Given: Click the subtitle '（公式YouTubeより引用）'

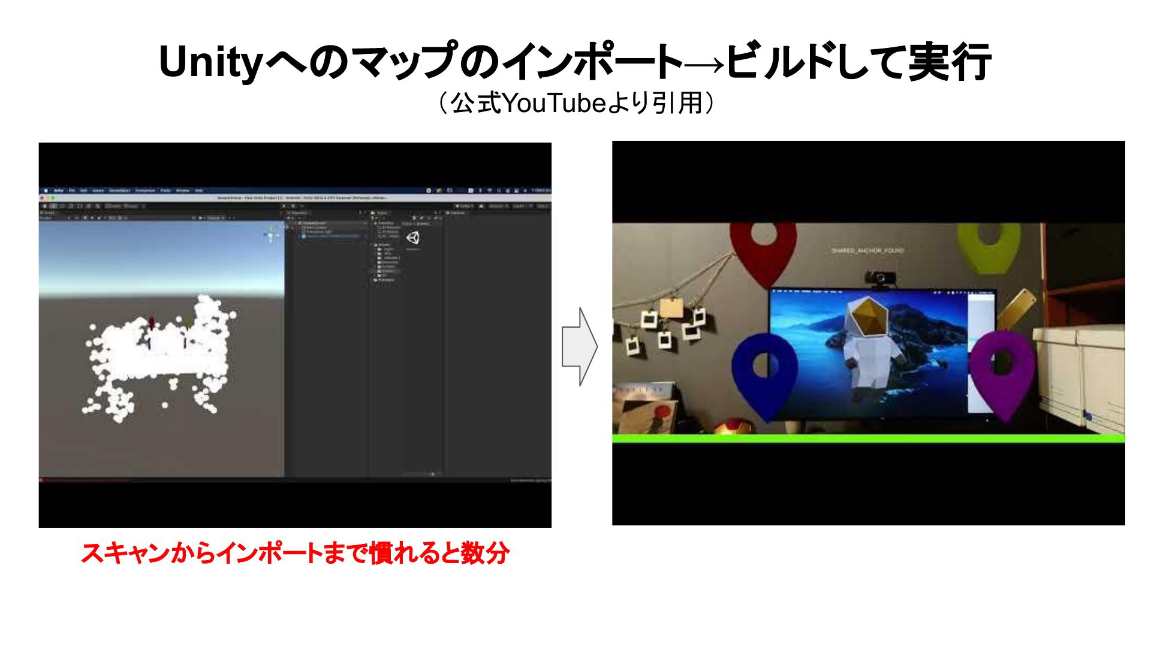Looking at the screenshot, I should [x=575, y=104].
